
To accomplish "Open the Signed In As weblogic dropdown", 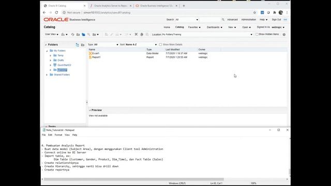I will [278, 27].
